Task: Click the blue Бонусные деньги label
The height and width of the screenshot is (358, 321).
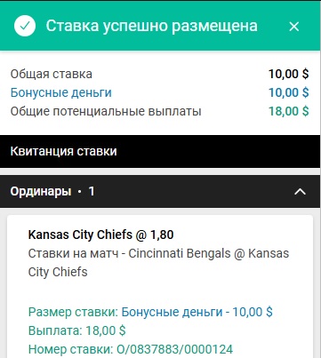Action: [61, 92]
